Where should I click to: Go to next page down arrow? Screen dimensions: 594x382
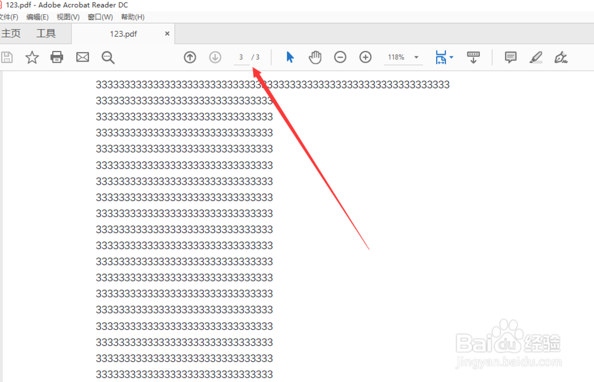point(215,57)
